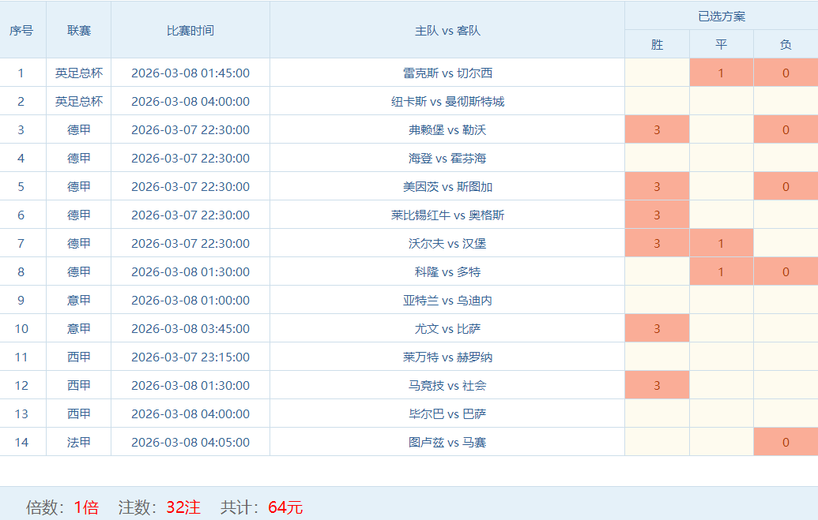
Task: Toggle 负 for 科隆 vs 多特
Action: (x=785, y=272)
